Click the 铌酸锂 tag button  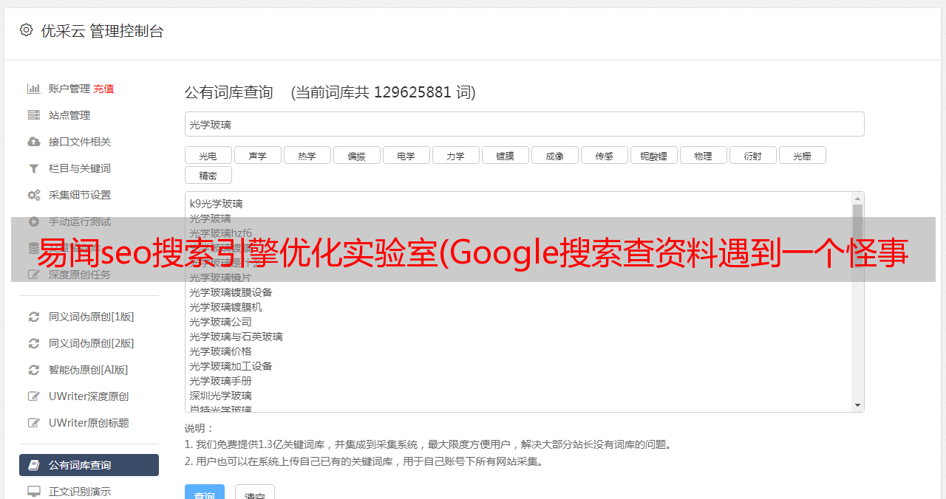coord(654,155)
